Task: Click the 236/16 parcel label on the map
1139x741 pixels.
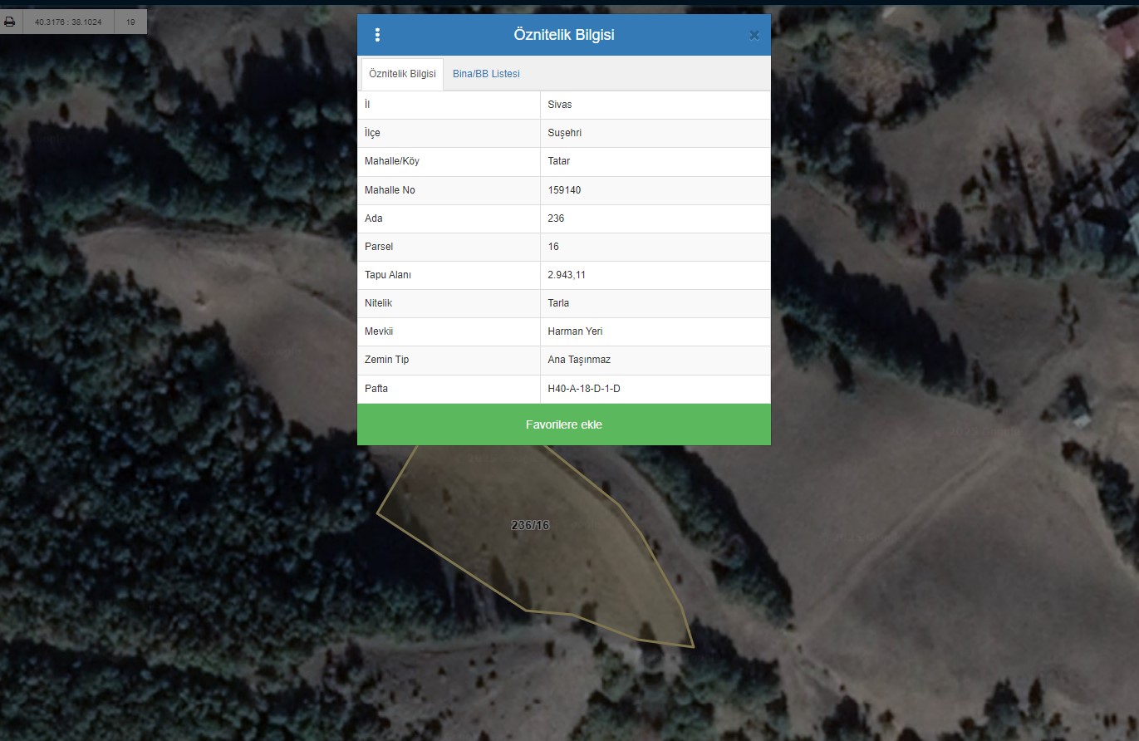Action: 530,525
